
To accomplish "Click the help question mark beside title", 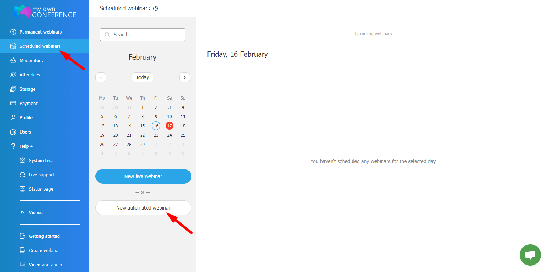I will click(x=156, y=9).
